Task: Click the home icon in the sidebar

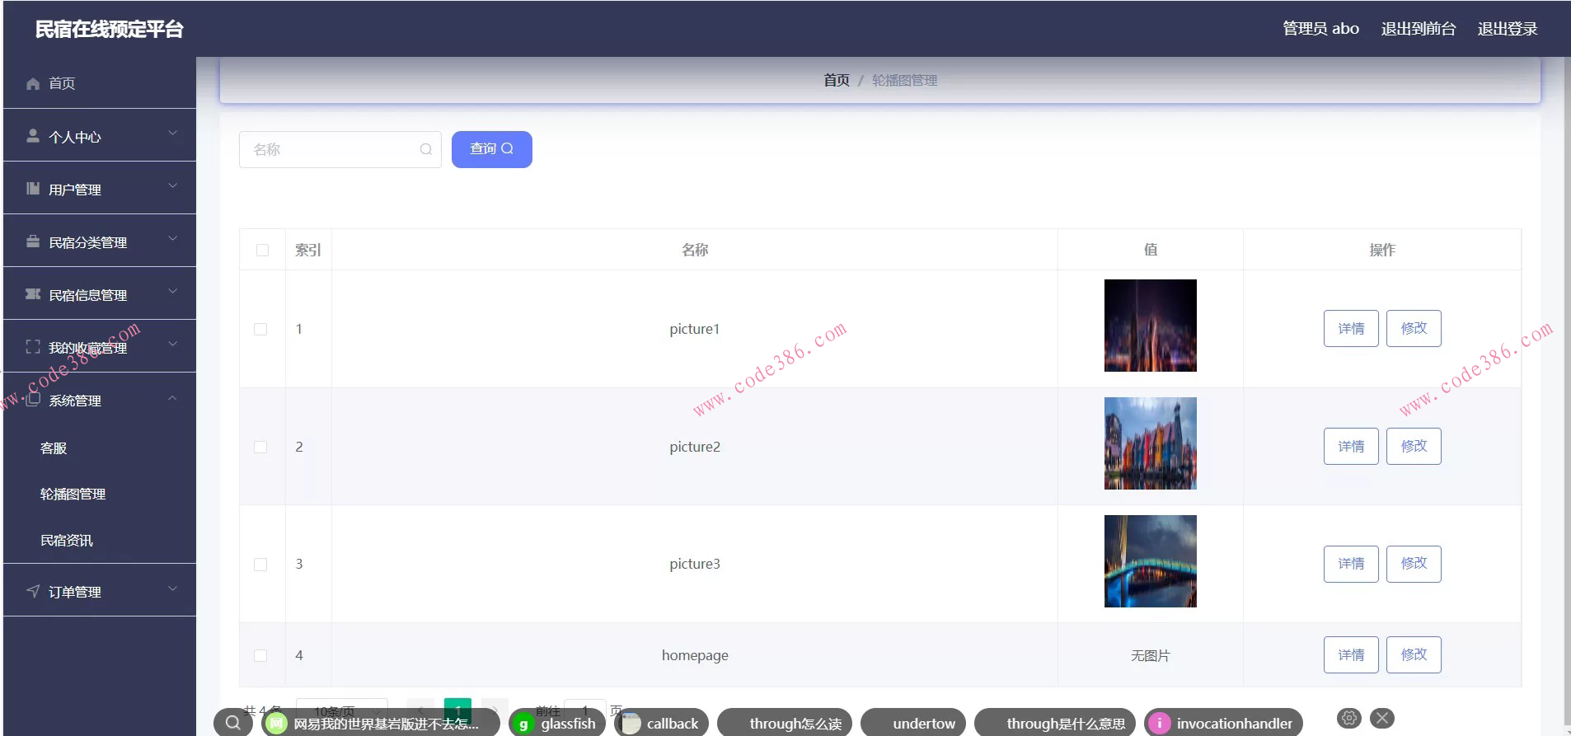Action: point(33,83)
